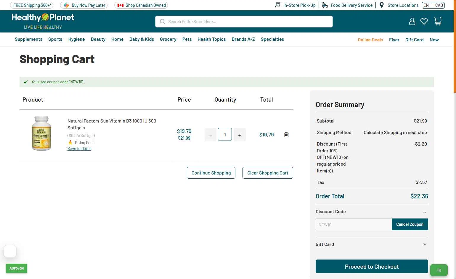Delete Vitamin D3 item with trash icon
The width and height of the screenshot is (456, 279).
pos(286,135)
